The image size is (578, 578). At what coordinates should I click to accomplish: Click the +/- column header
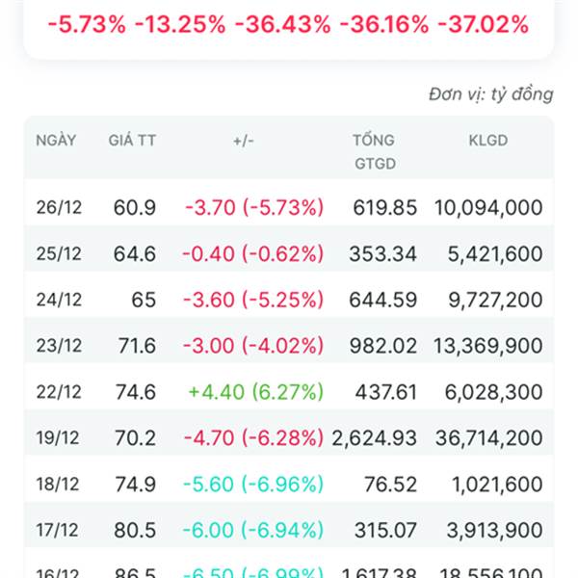[244, 141]
